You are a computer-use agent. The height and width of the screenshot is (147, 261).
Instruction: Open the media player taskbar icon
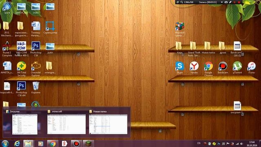pos(40,143)
